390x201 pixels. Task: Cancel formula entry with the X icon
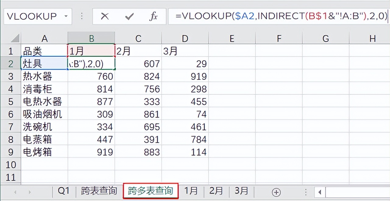point(105,16)
